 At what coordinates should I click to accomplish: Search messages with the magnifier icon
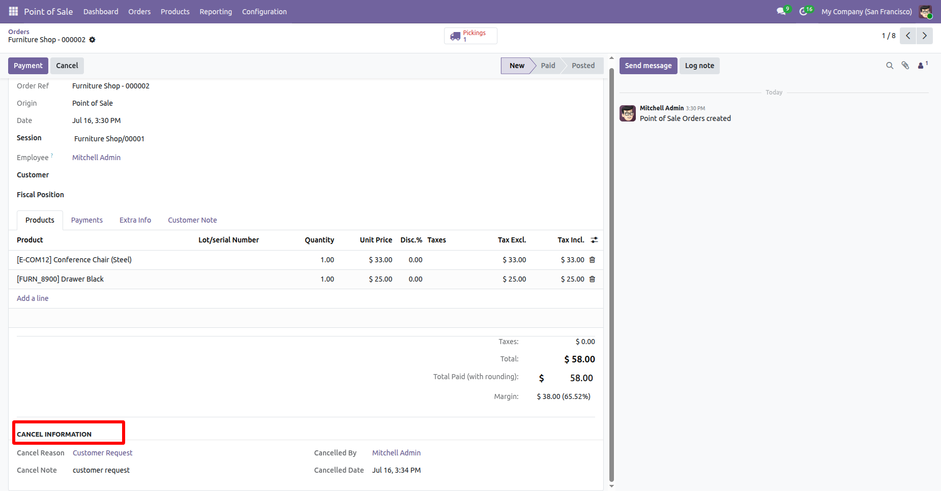(x=890, y=66)
